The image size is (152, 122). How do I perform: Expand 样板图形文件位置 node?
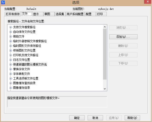click(x=11, y=50)
